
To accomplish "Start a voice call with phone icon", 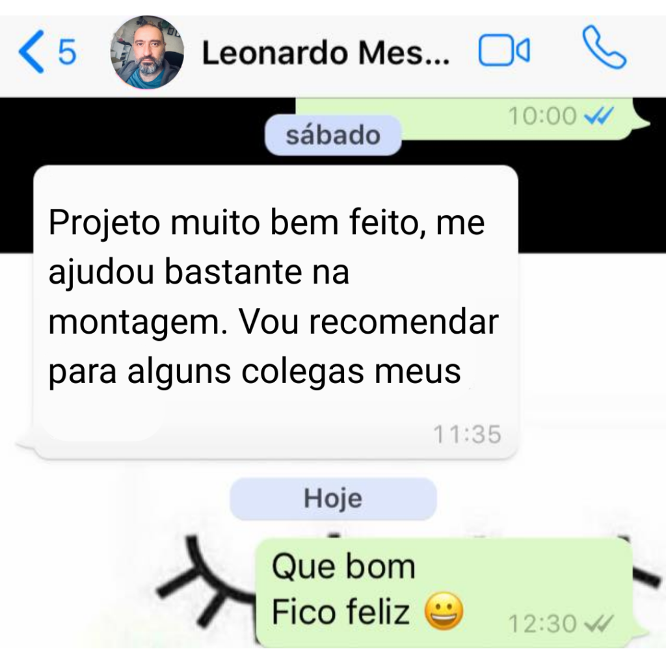I will [604, 47].
